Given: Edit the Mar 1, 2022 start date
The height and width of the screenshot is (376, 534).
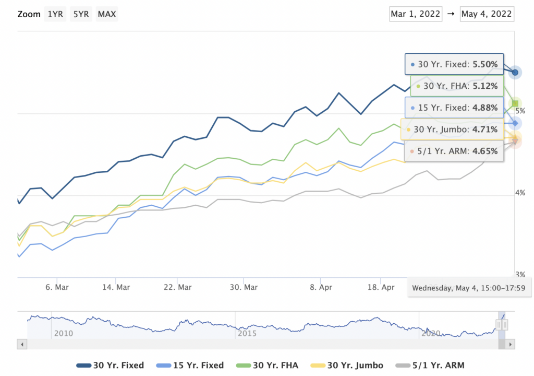Looking at the screenshot, I should pyautogui.click(x=416, y=14).
